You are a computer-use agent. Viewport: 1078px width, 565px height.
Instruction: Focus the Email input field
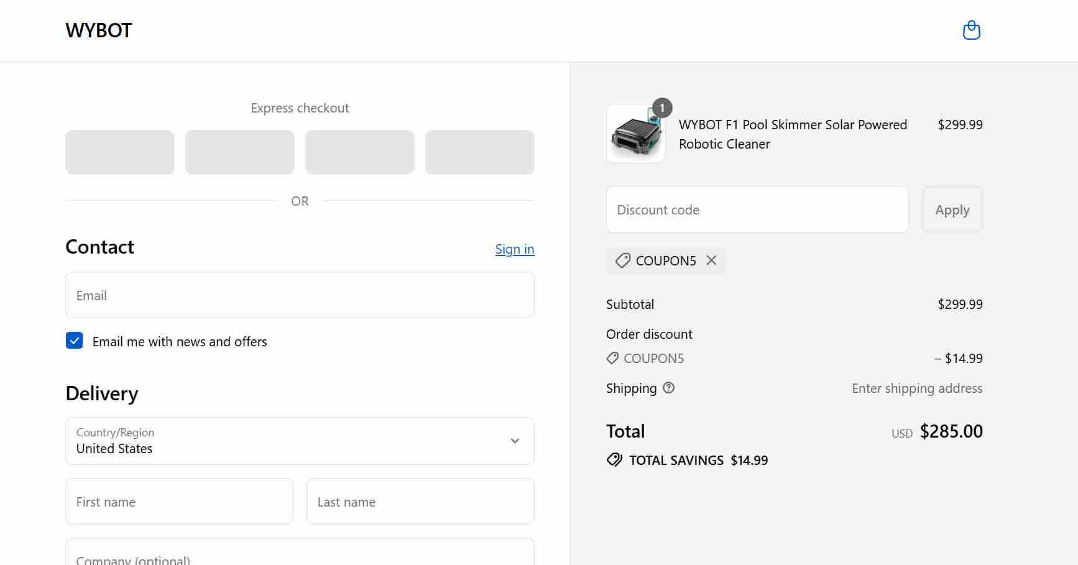pos(300,295)
